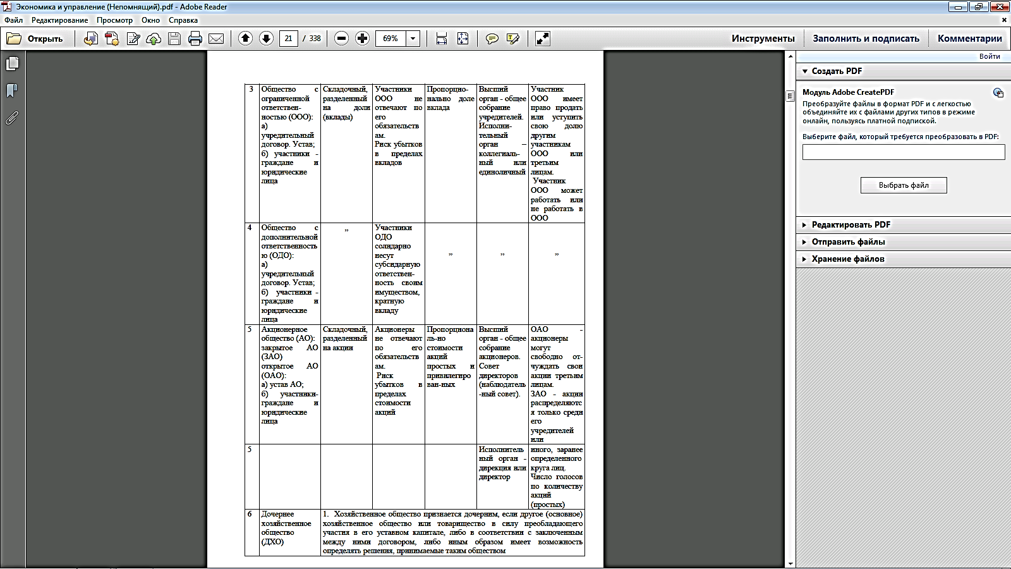
Task: Click the table cell 'Складочный, разделенный на акции'
Action: 346,384
